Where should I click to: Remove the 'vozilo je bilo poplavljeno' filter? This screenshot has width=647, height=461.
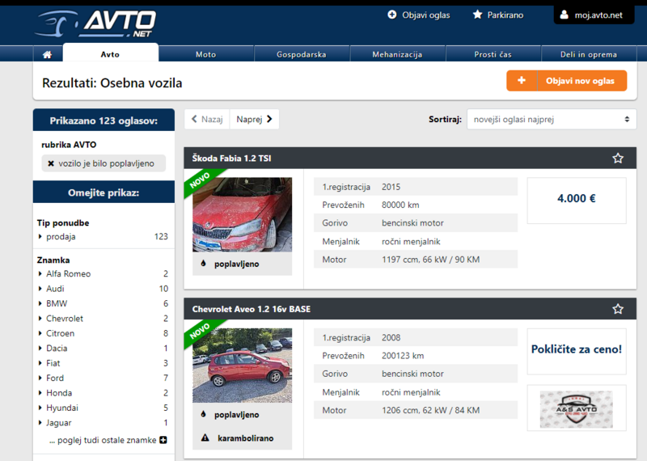click(x=51, y=163)
